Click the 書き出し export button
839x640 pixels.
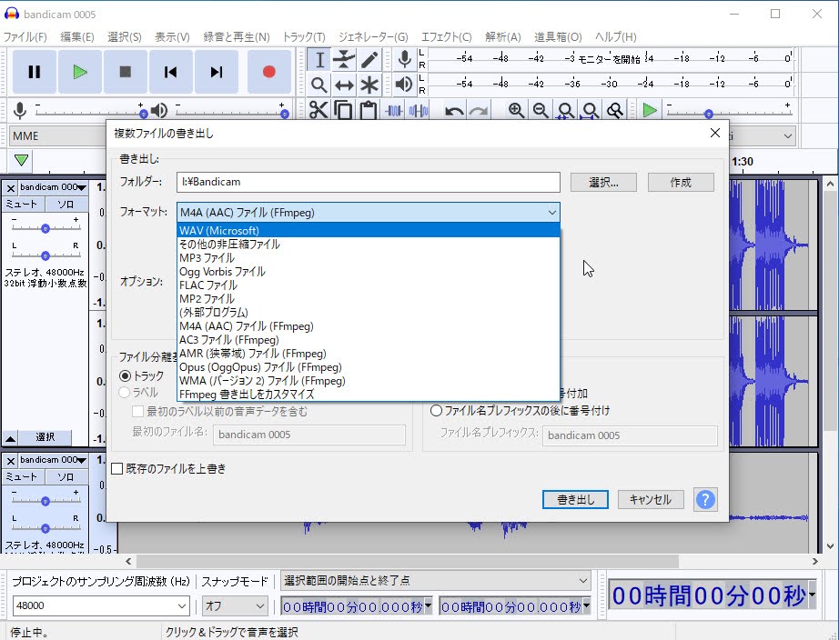[x=575, y=500]
